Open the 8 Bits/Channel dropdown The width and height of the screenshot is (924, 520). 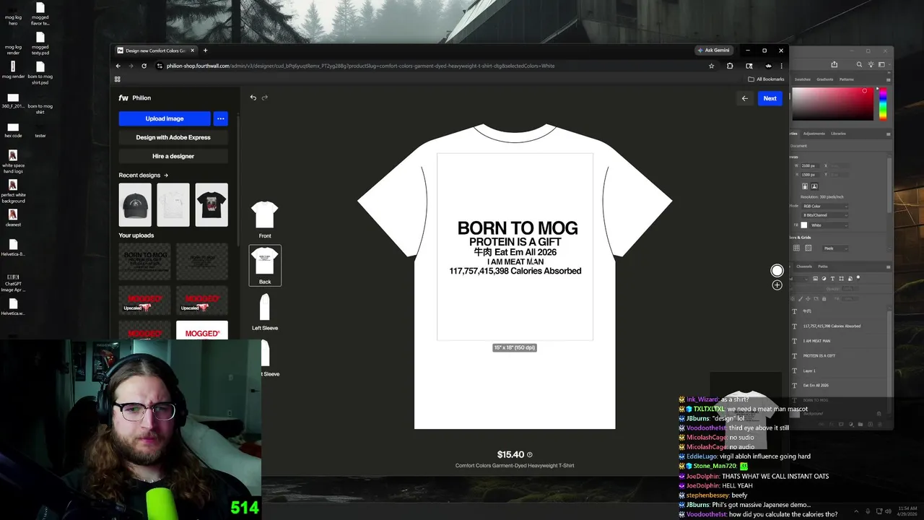click(825, 215)
